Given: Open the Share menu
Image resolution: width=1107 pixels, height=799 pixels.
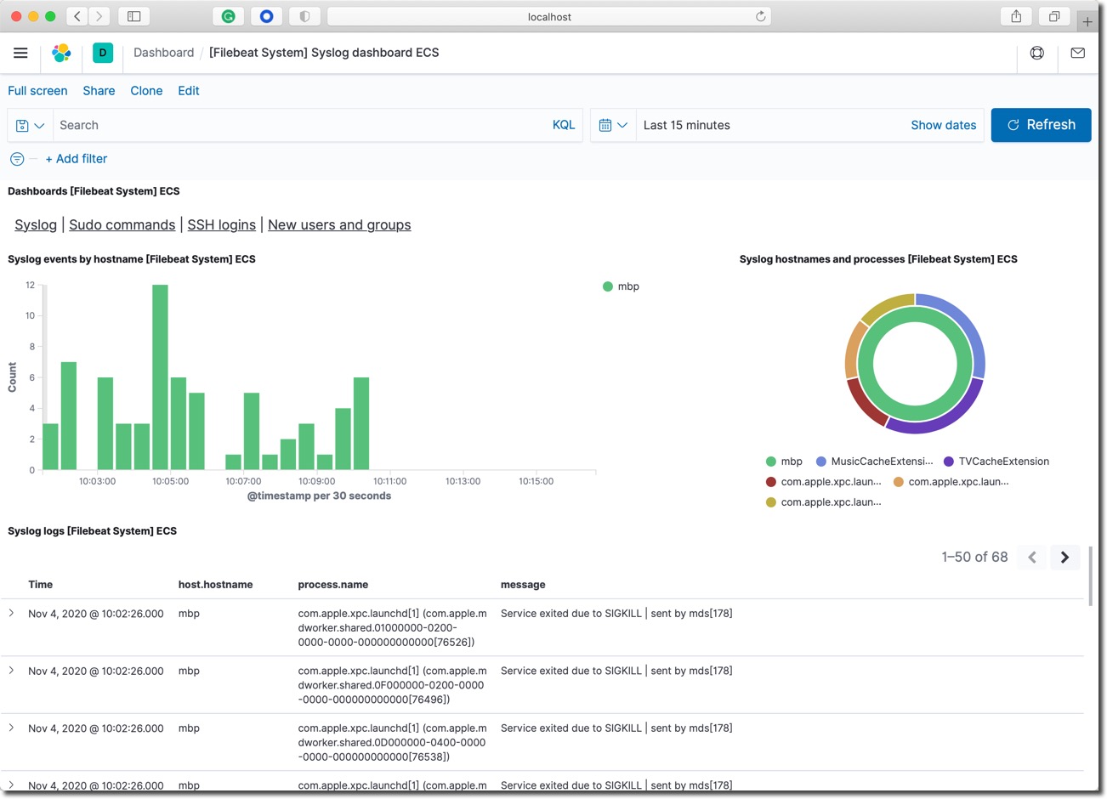Looking at the screenshot, I should (99, 91).
